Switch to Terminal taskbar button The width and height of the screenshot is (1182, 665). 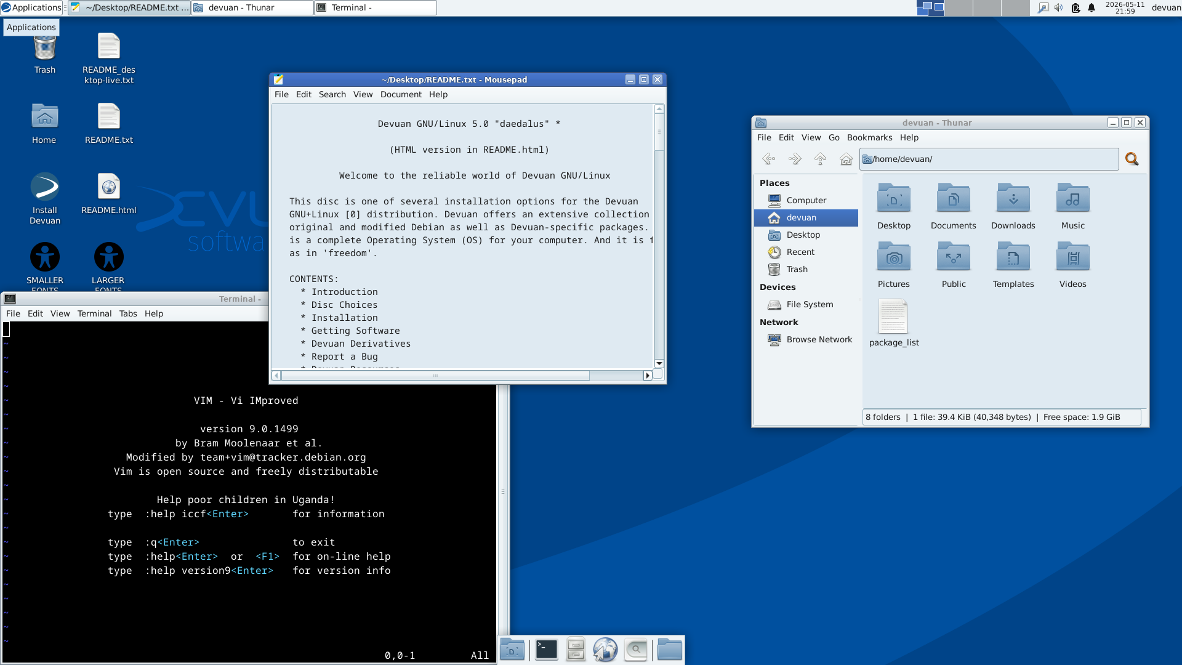[x=376, y=8]
